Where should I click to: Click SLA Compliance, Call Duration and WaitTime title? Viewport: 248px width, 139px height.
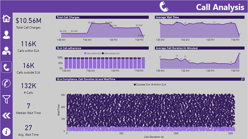(x=86, y=79)
